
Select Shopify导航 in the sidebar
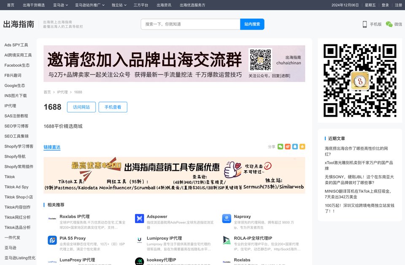[15, 156]
